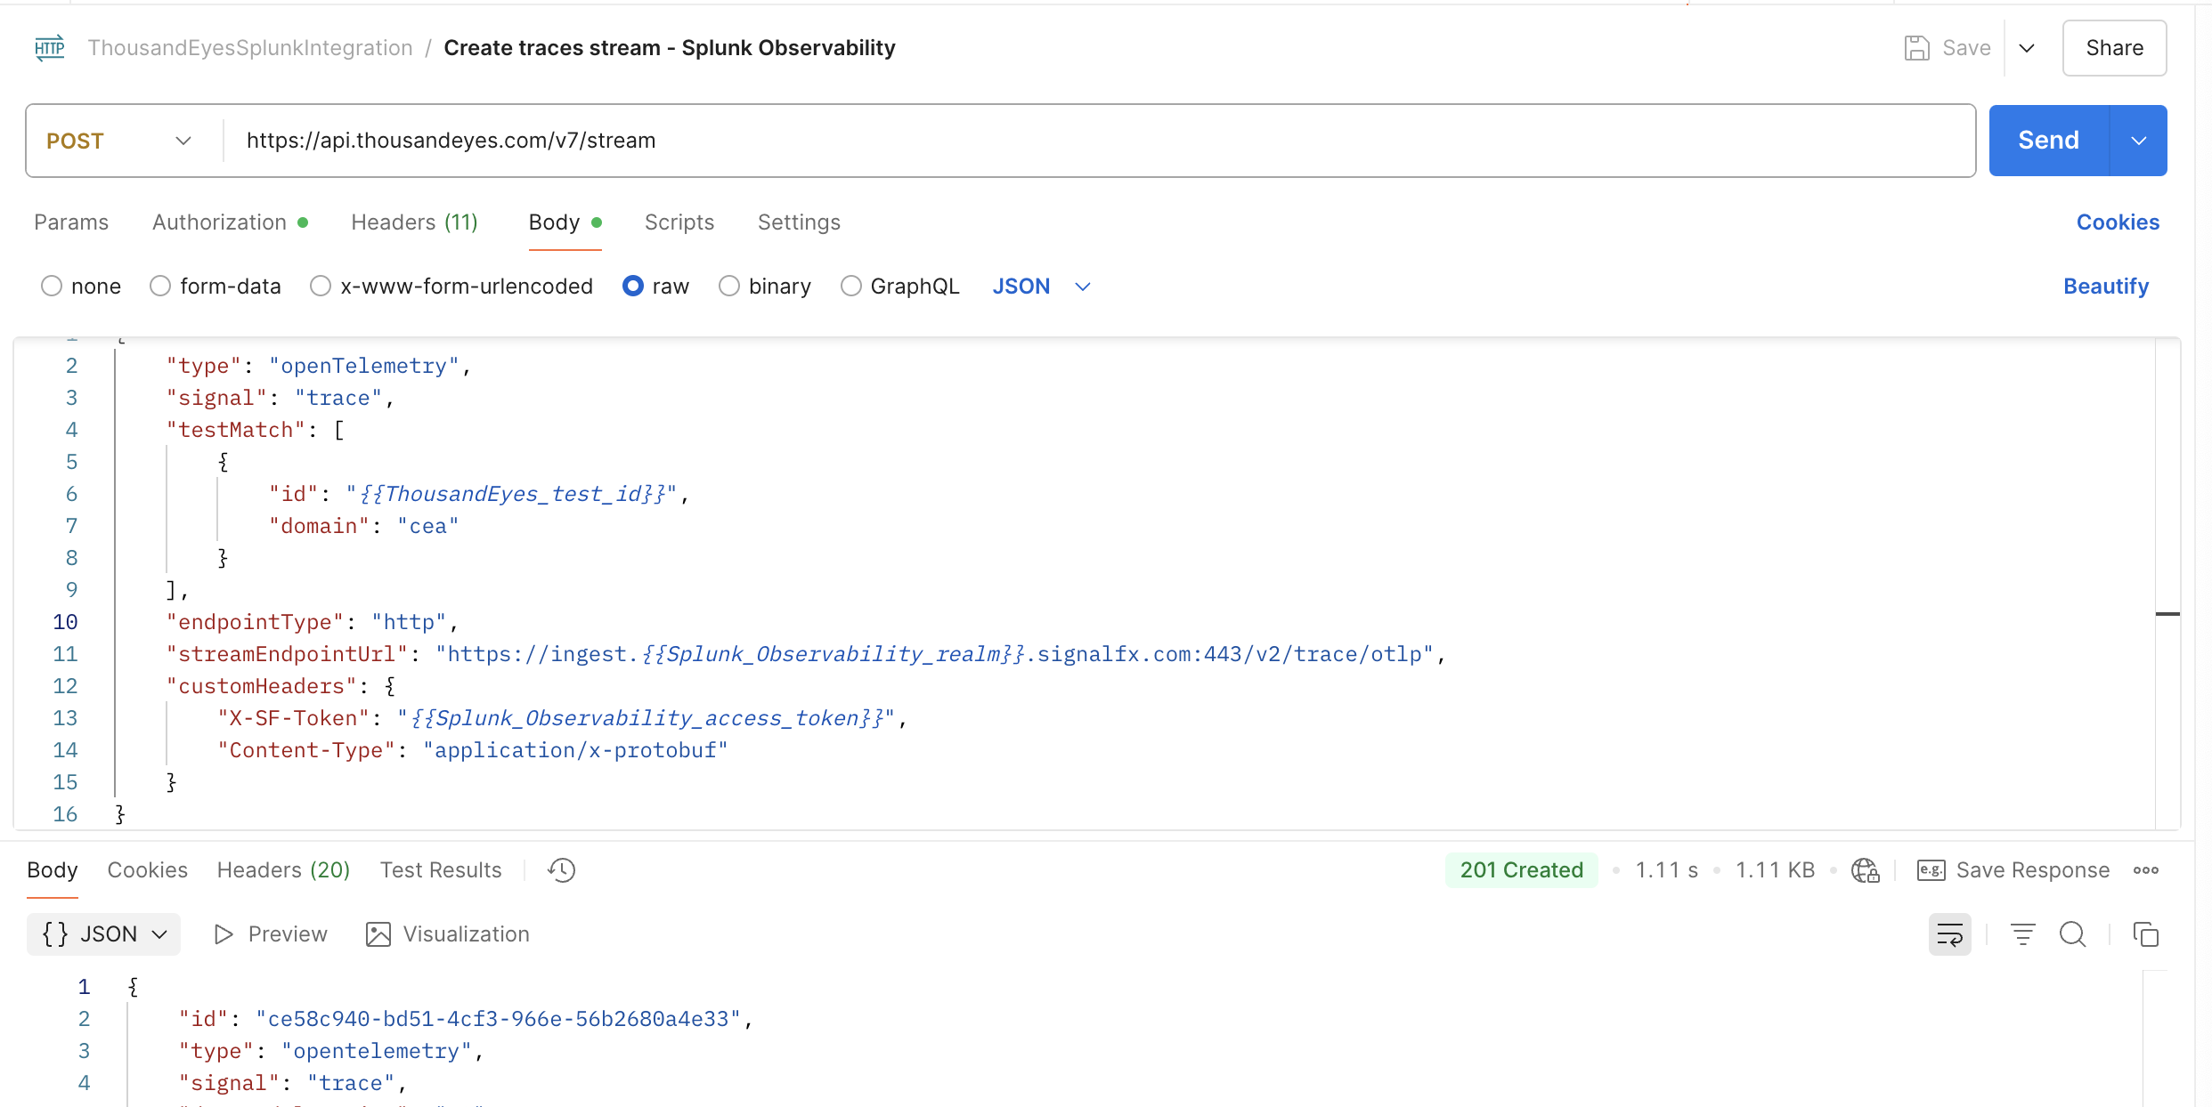The width and height of the screenshot is (2212, 1107).
Task: Click the 1.11 s response time
Action: [x=1666, y=870]
